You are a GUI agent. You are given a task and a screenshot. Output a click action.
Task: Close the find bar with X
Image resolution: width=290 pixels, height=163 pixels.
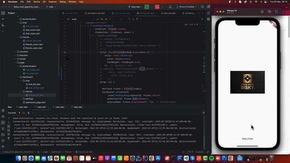202,19
